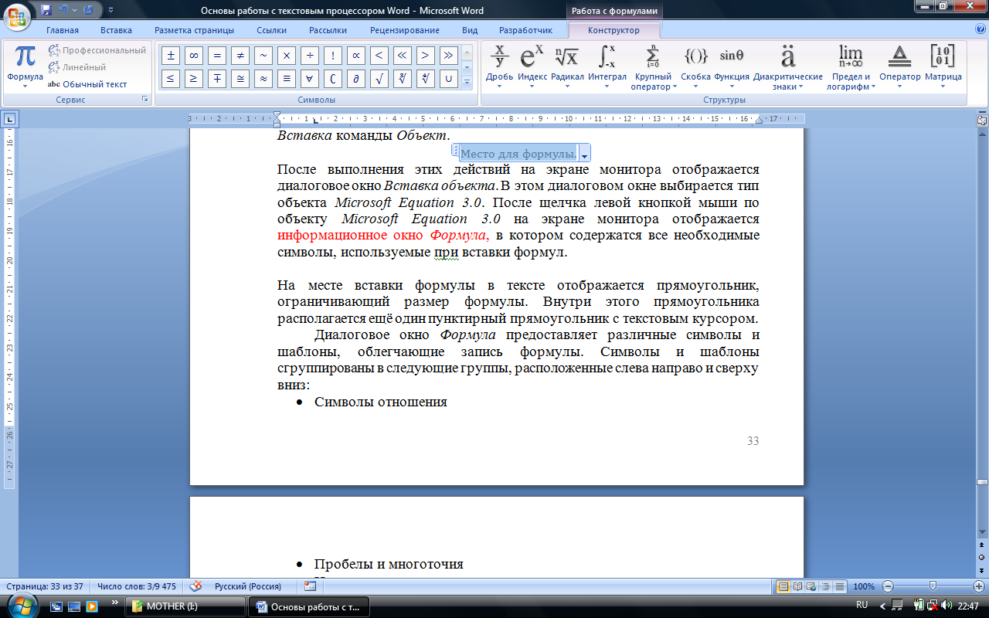989x618 pixels.
Task: Click the word count status
Action: 137,586
